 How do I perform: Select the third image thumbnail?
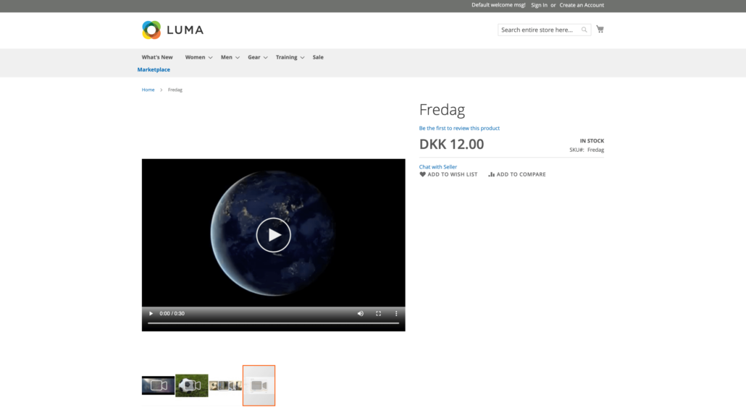[x=225, y=385]
